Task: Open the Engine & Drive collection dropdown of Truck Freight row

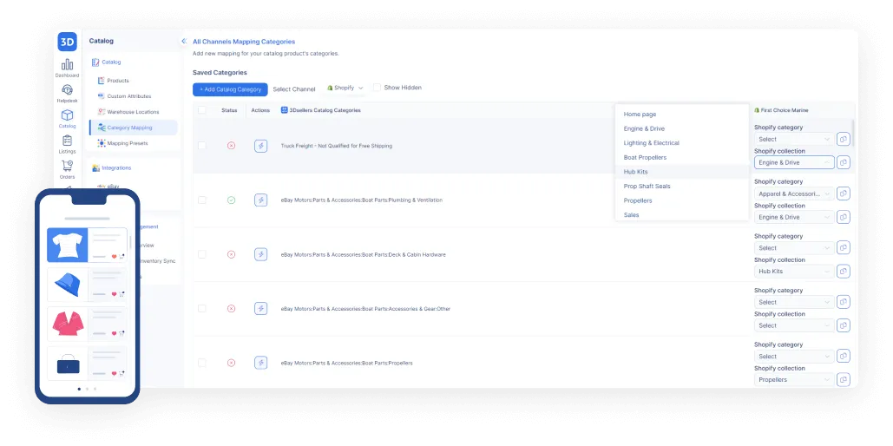Action: click(794, 162)
